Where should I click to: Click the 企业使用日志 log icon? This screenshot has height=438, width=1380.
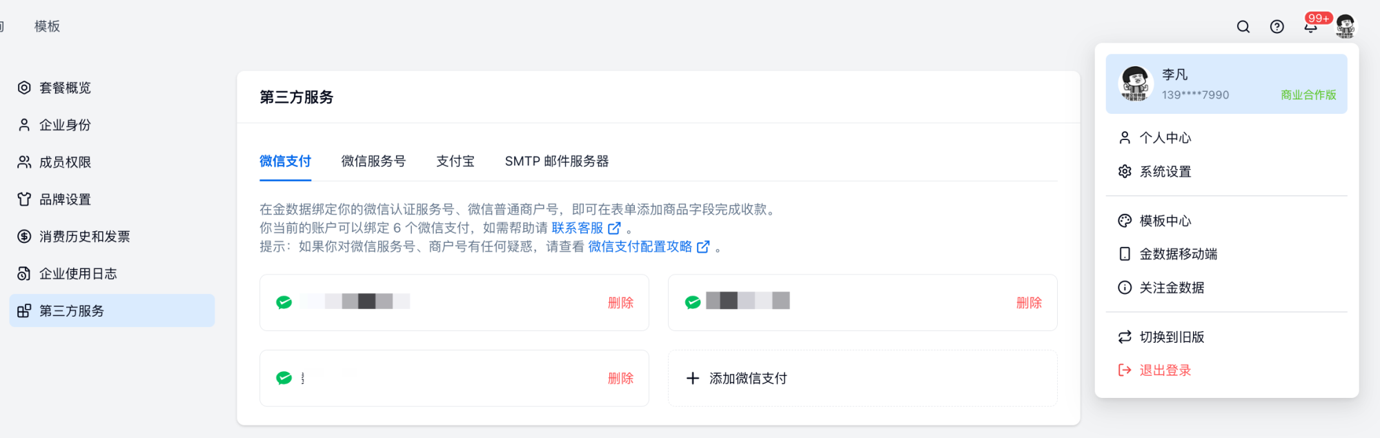[x=24, y=274]
